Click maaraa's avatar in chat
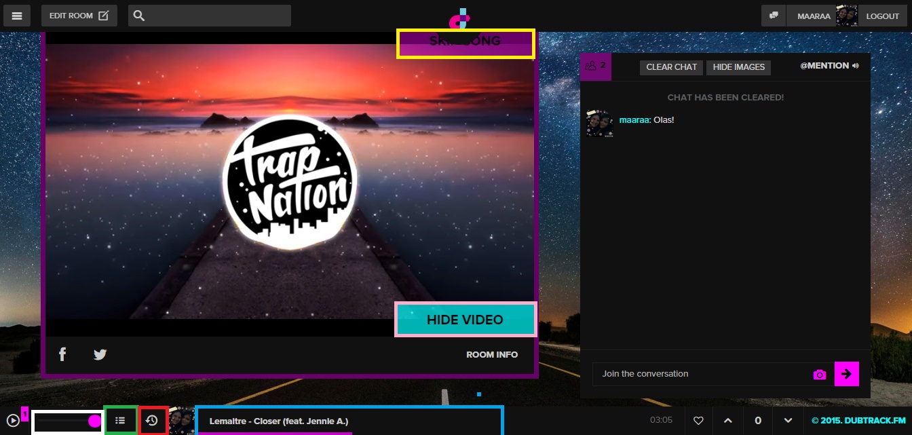 click(600, 124)
